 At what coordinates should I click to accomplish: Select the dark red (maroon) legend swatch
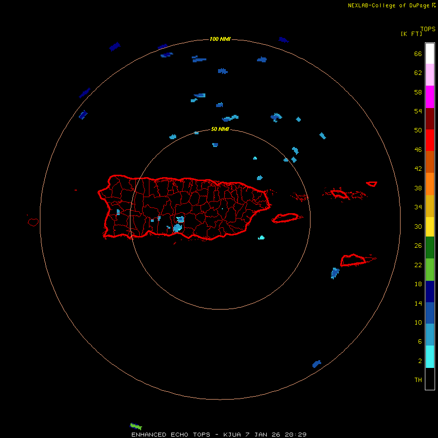(x=430, y=119)
